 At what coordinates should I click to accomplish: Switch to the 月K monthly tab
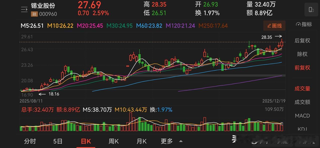pos(141,141)
